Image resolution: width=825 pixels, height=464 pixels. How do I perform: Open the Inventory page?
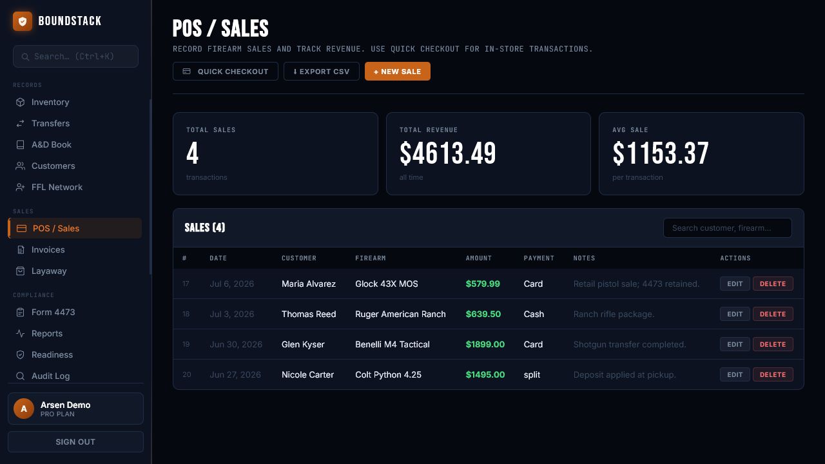pos(75,102)
